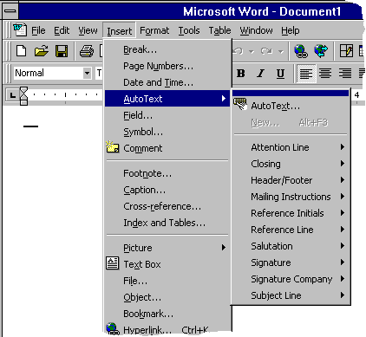Open the Edit menu

[x=62, y=30]
